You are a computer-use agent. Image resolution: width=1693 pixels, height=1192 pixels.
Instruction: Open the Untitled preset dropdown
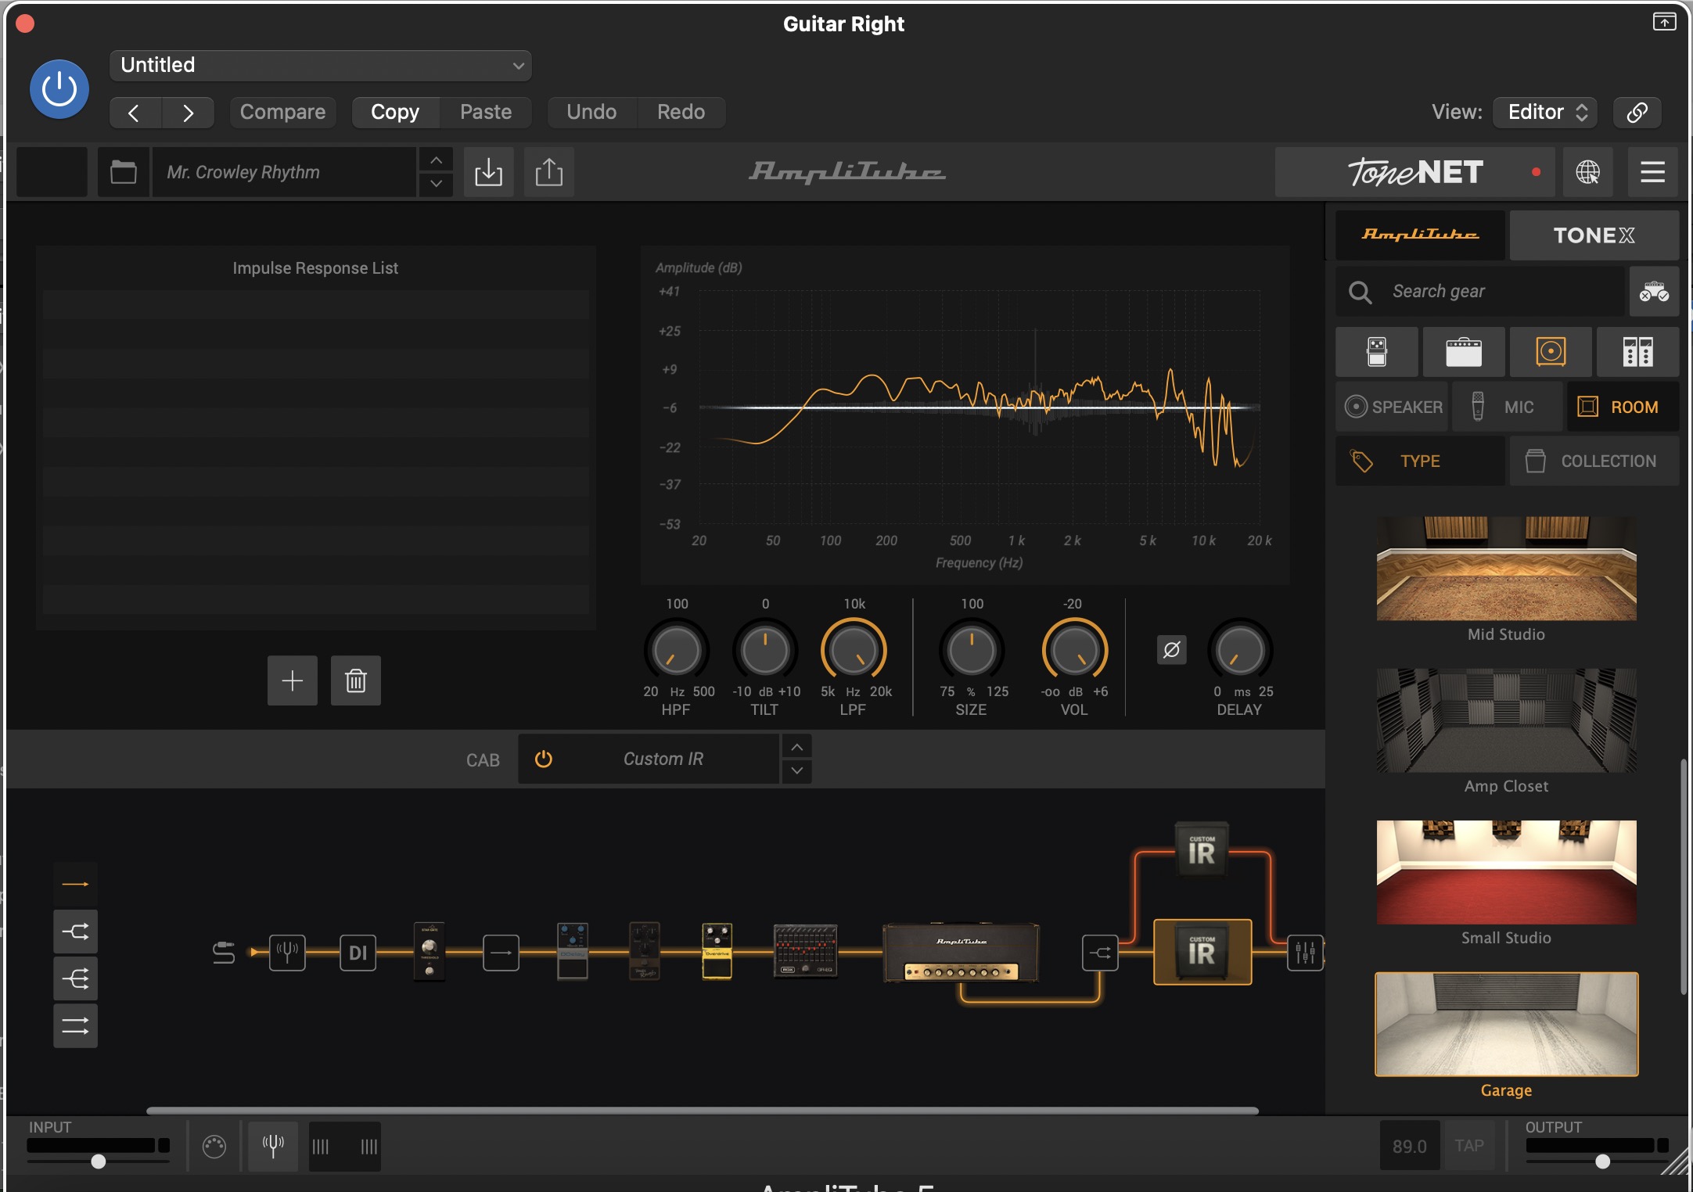pyautogui.click(x=321, y=66)
